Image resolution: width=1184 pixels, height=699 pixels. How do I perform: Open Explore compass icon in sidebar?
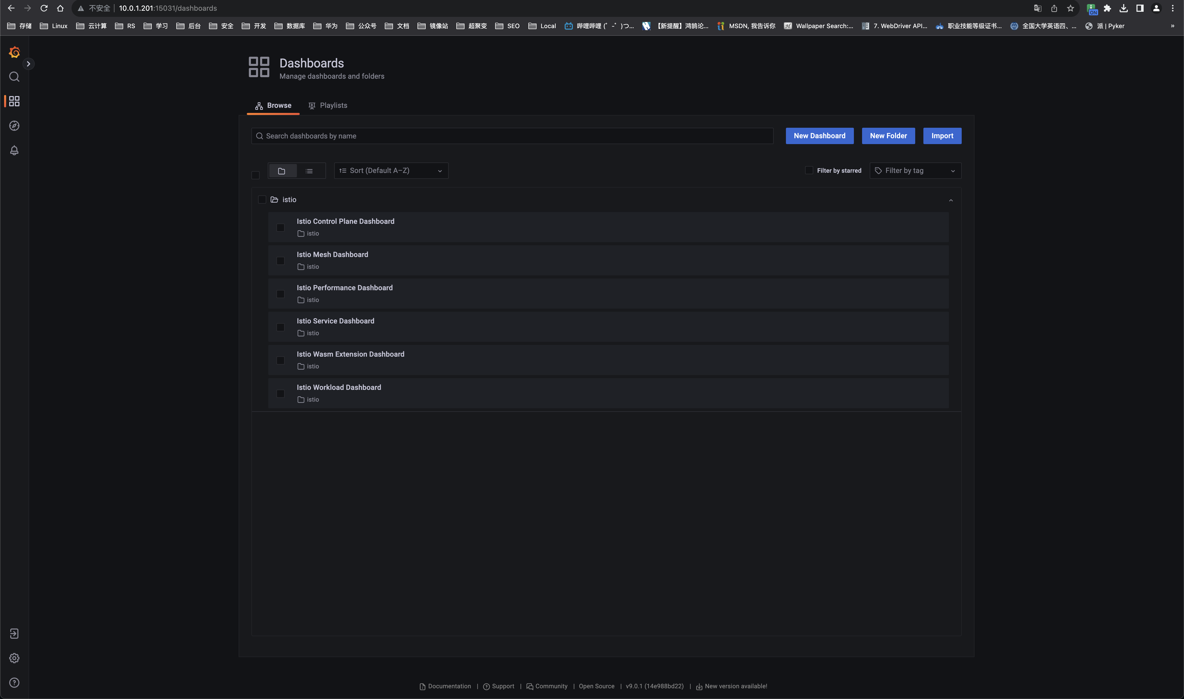tap(14, 126)
